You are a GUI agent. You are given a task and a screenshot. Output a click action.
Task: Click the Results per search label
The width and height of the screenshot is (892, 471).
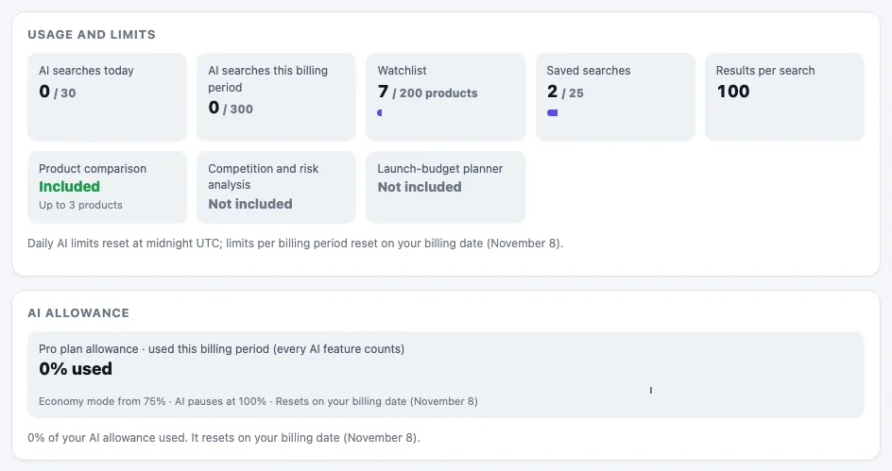tap(765, 71)
